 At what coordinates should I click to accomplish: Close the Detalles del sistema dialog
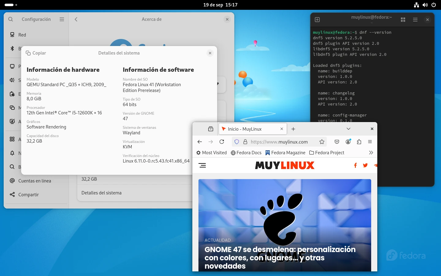coord(210,53)
